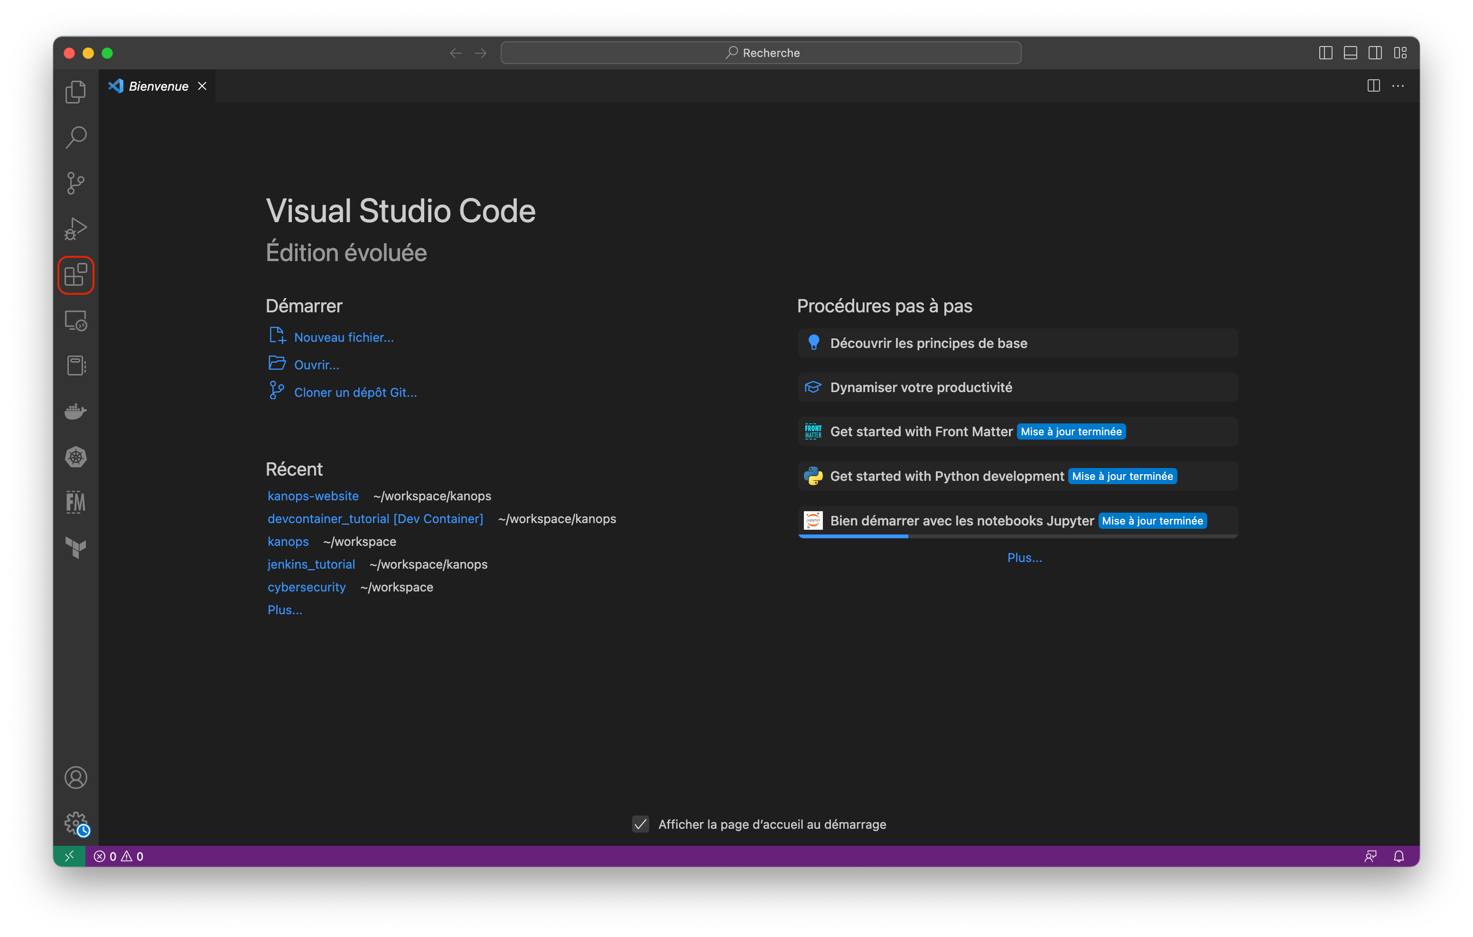1473x937 pixels.
Task: Open the Explorer view in the activity bar
Action: pyautogui.click(x=75, y=92)
